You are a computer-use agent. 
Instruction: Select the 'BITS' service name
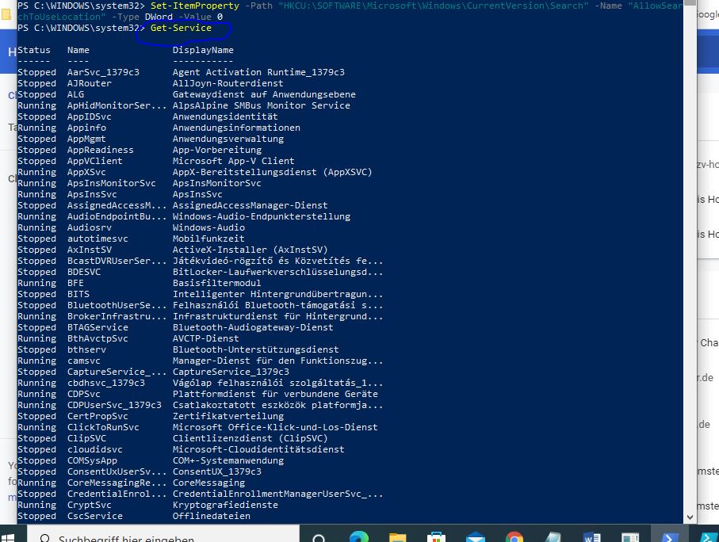[x=78, y=294]
